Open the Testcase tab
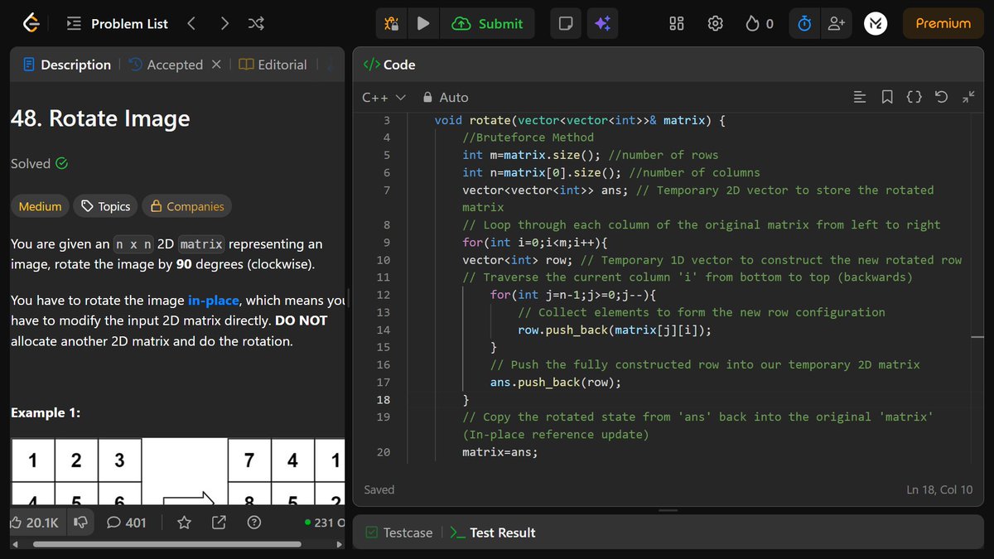 (399, 532)
